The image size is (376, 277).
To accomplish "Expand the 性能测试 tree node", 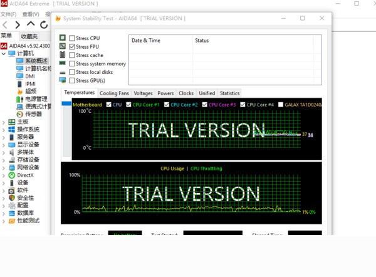I will (x=3, y=221).
